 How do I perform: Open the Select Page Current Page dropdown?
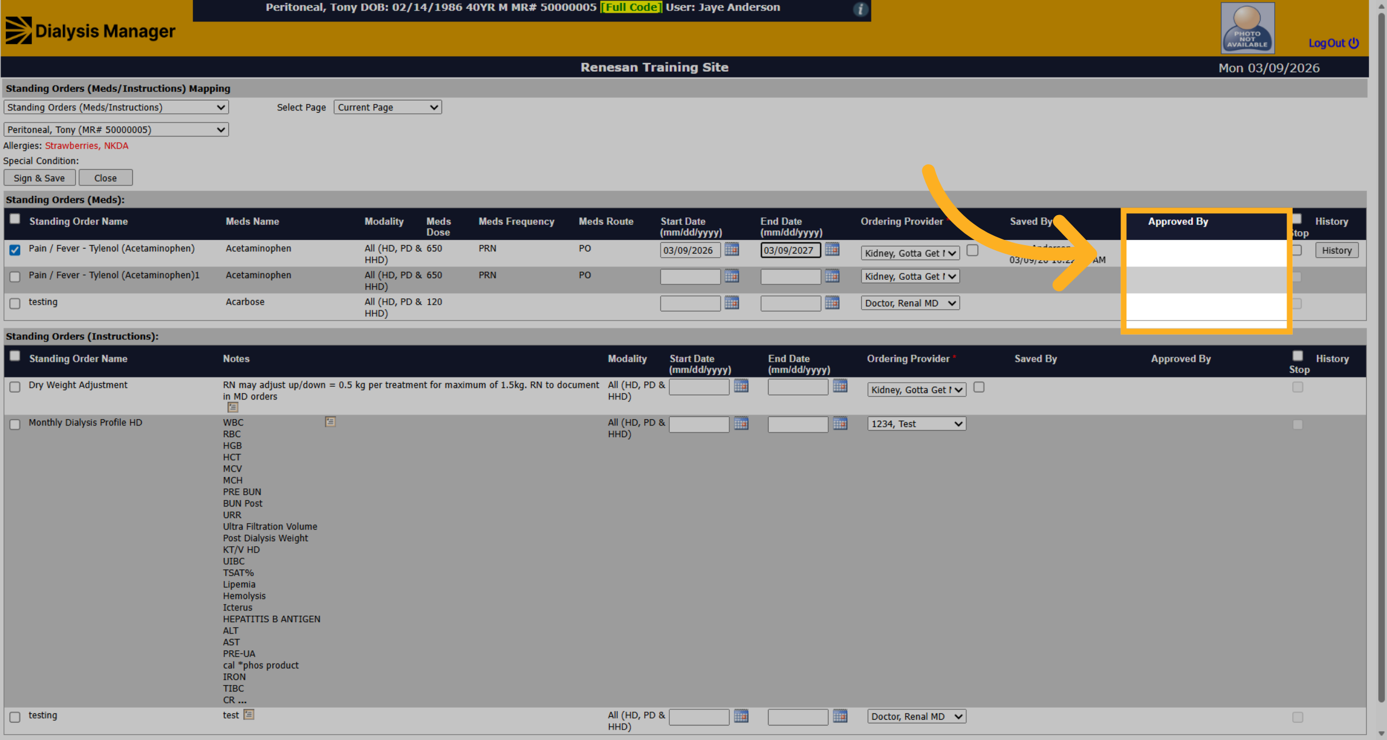(x=388, y=108)
